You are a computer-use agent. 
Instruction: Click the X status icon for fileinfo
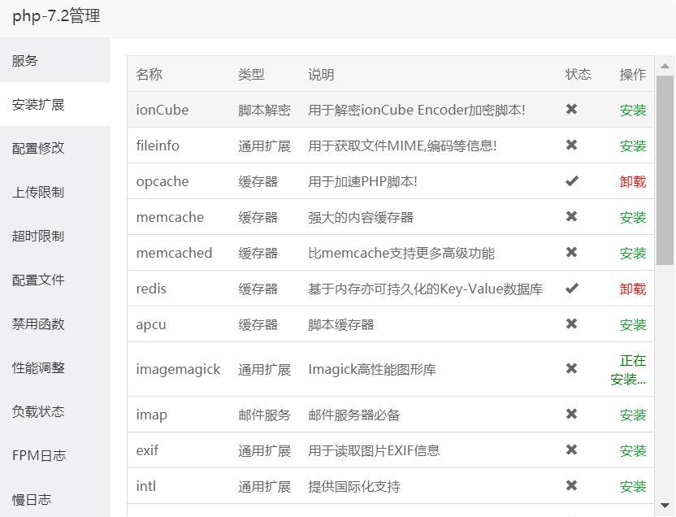(571, 145)
